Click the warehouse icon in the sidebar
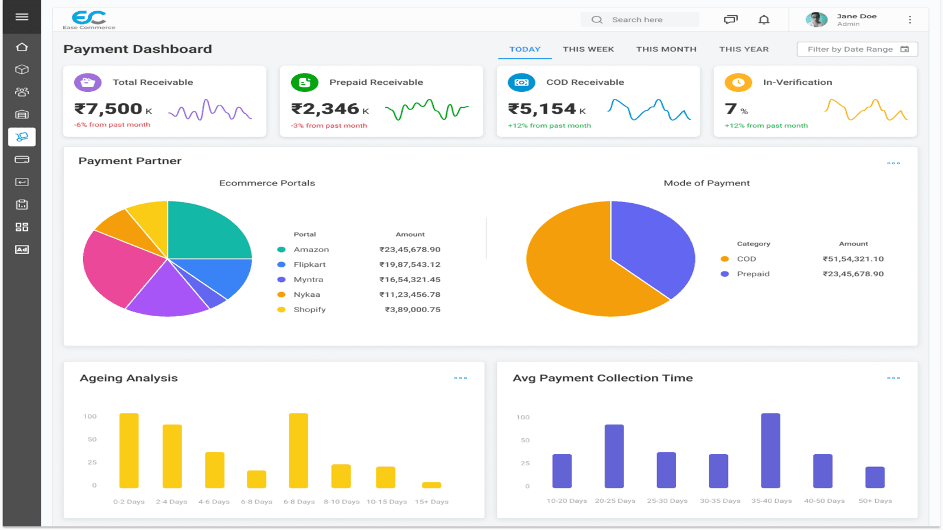The width and height of the screenshot is (943, 530). (22, 115)
